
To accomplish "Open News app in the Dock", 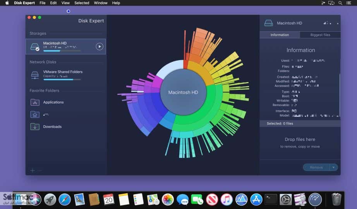I will pyautogui.click(x=212, y=200).
